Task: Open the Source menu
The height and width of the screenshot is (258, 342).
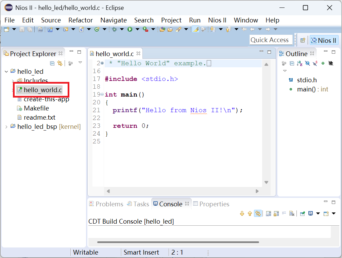Action: [x=51, y=20]
